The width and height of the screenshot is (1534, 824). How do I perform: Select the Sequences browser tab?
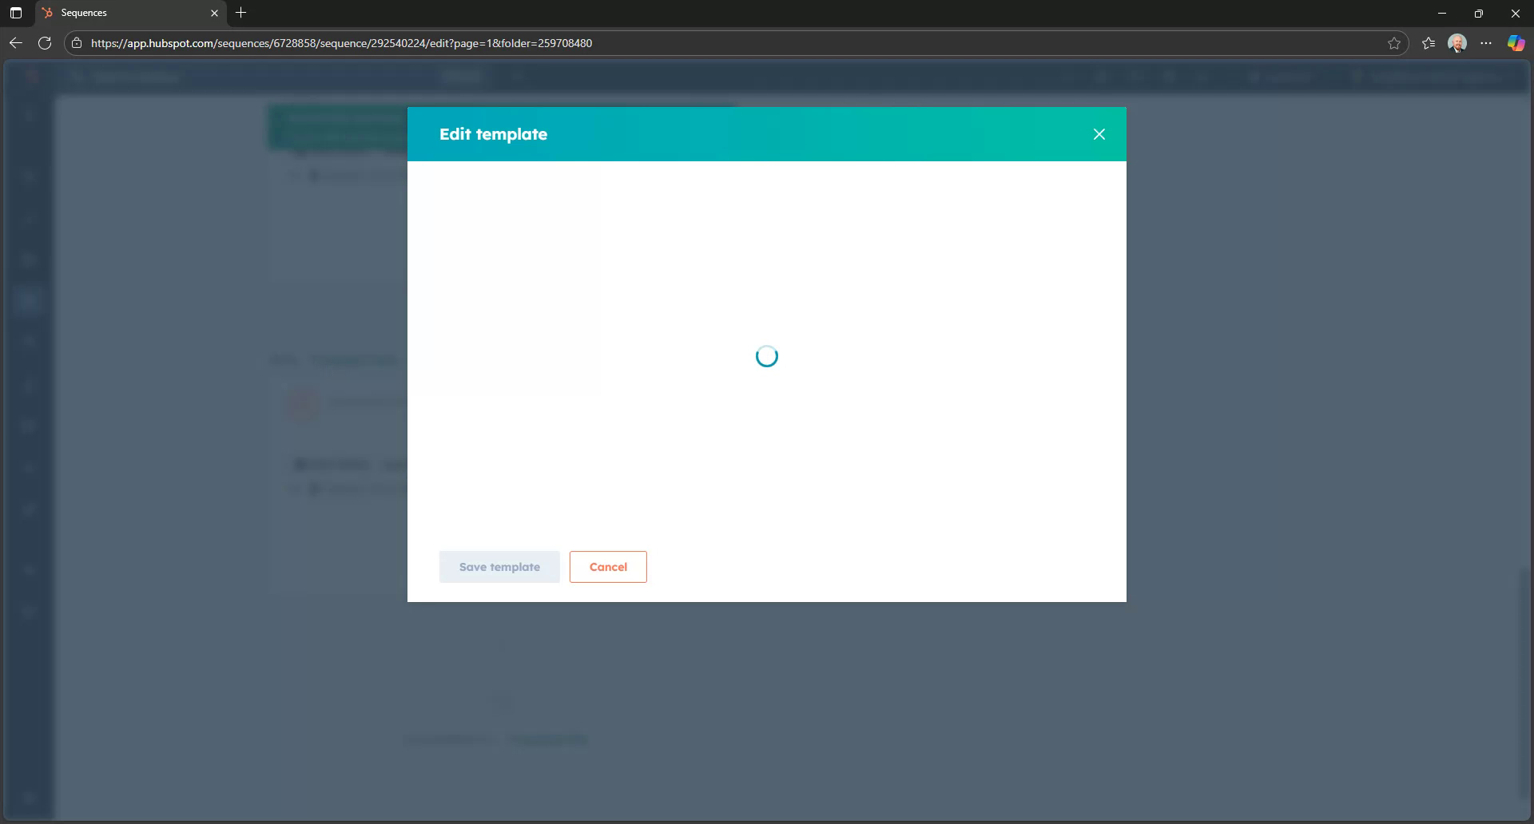point(120,13)
